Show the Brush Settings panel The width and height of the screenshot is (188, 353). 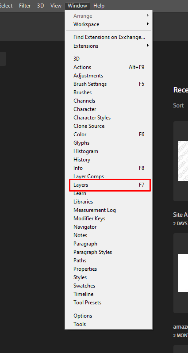click(109, 84)
